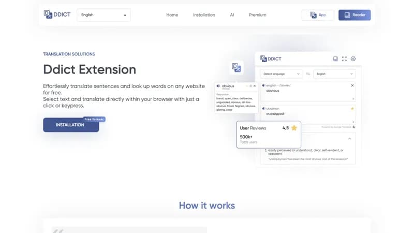Go to the Home menu item
This screenshot has width=414, height=233.
coord(172,15)
